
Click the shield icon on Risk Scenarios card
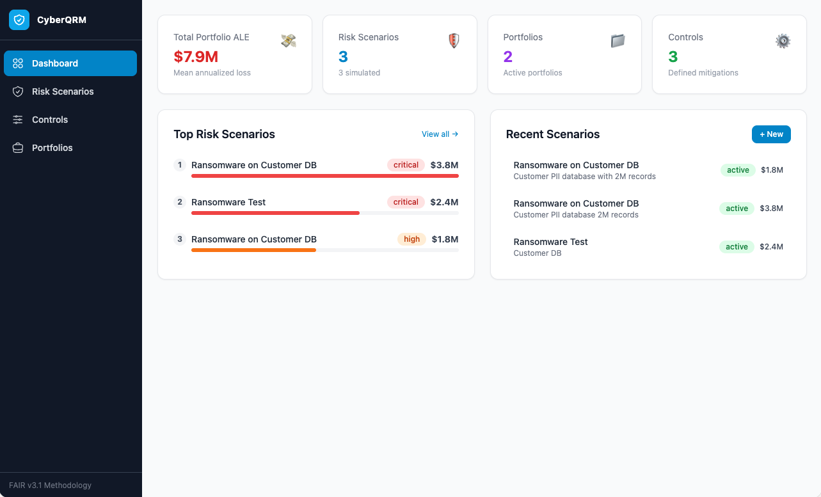(x=454, y=41)
